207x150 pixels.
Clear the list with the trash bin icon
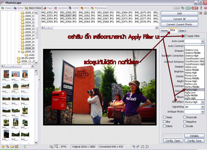click(x=205, y=13)
